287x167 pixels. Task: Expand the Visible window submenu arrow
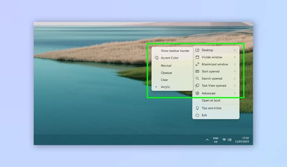click(235, 57)
